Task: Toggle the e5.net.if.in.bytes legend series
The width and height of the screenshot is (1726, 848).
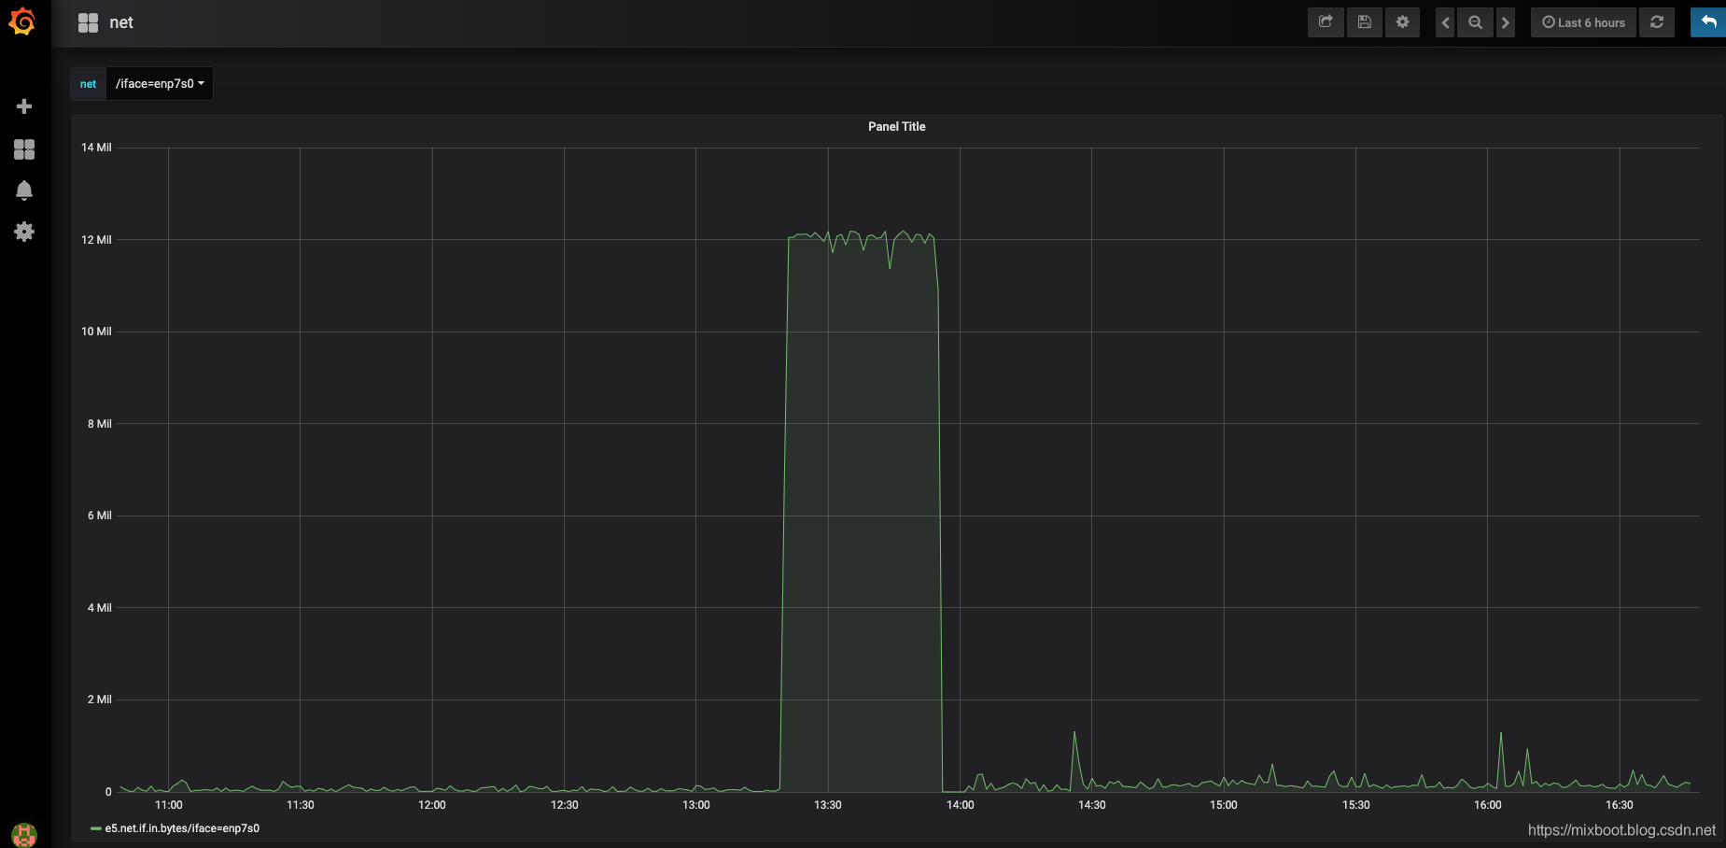Action: click(x=182, y=828)
